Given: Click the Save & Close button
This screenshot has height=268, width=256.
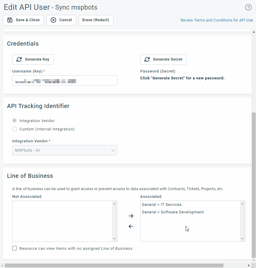Looking at the screenshot, I should 24,20.
